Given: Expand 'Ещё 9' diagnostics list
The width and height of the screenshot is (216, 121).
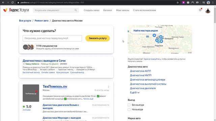Looking at the screenshot, I should click(x=135, y=93).
